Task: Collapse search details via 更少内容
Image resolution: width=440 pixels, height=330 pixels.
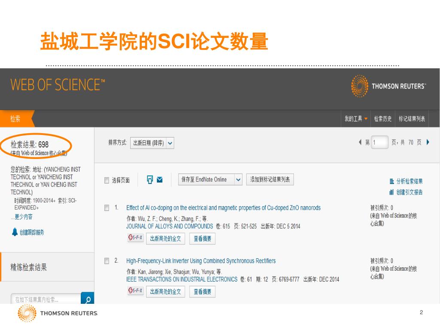Action: 24,217
